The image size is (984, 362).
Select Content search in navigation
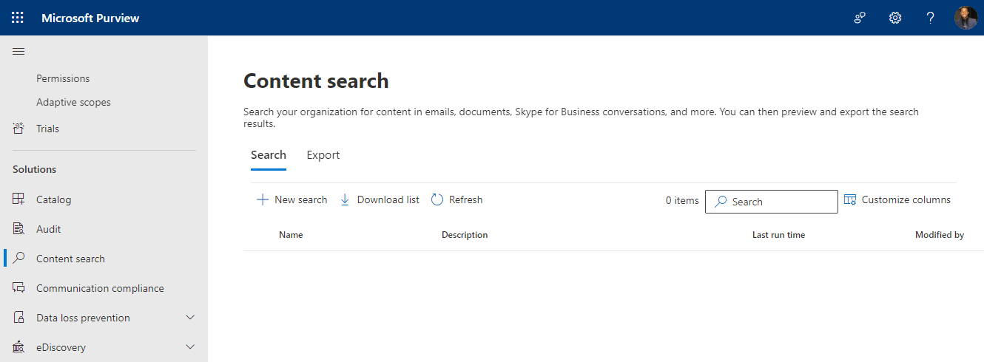click(x=70, y=259)
